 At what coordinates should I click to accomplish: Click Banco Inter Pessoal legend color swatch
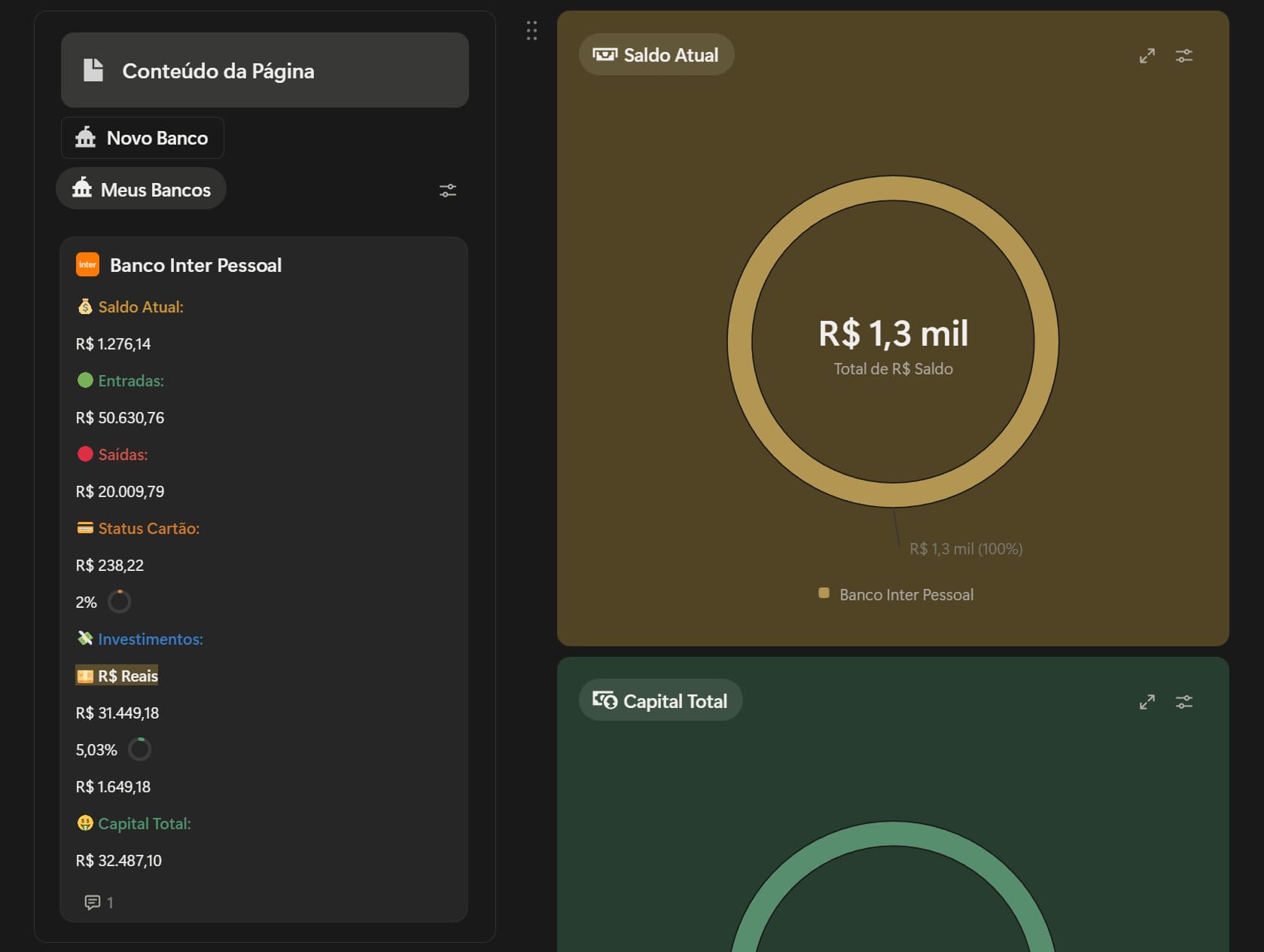824,593
